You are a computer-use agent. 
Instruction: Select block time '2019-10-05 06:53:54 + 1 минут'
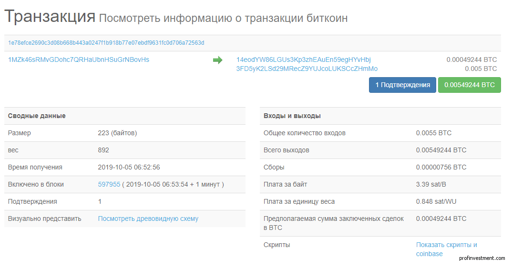coord(173,184)
